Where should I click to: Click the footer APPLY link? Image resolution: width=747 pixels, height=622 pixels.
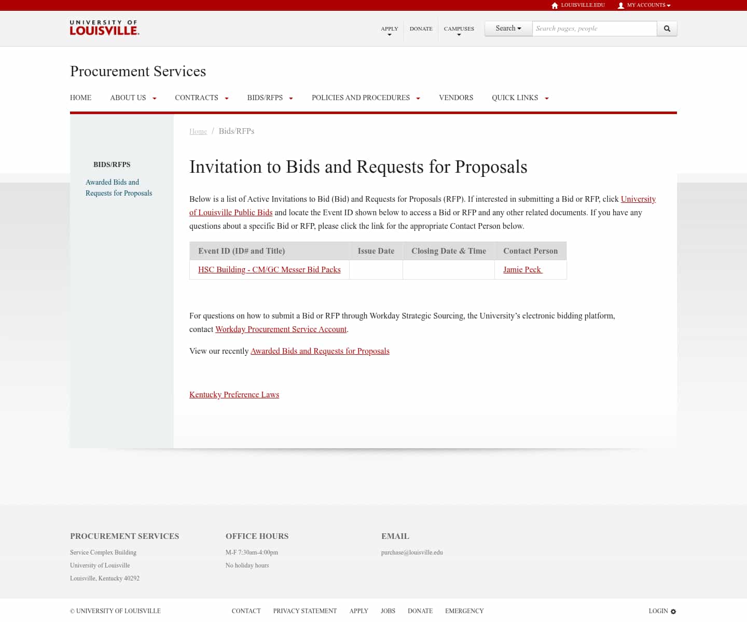[x=358, y=611]
